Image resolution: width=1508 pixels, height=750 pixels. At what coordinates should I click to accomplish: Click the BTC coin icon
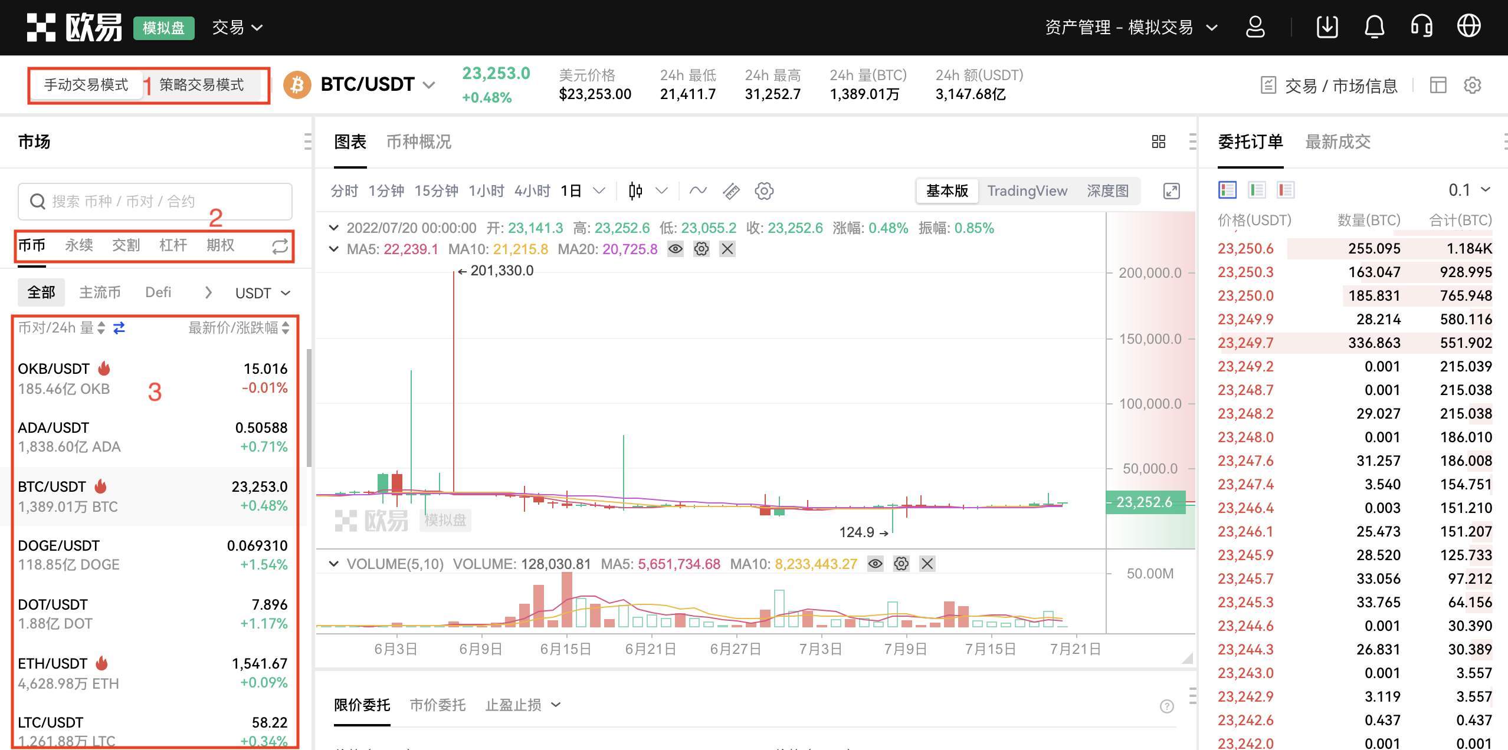pyautogui.click(x=297, y=85)
